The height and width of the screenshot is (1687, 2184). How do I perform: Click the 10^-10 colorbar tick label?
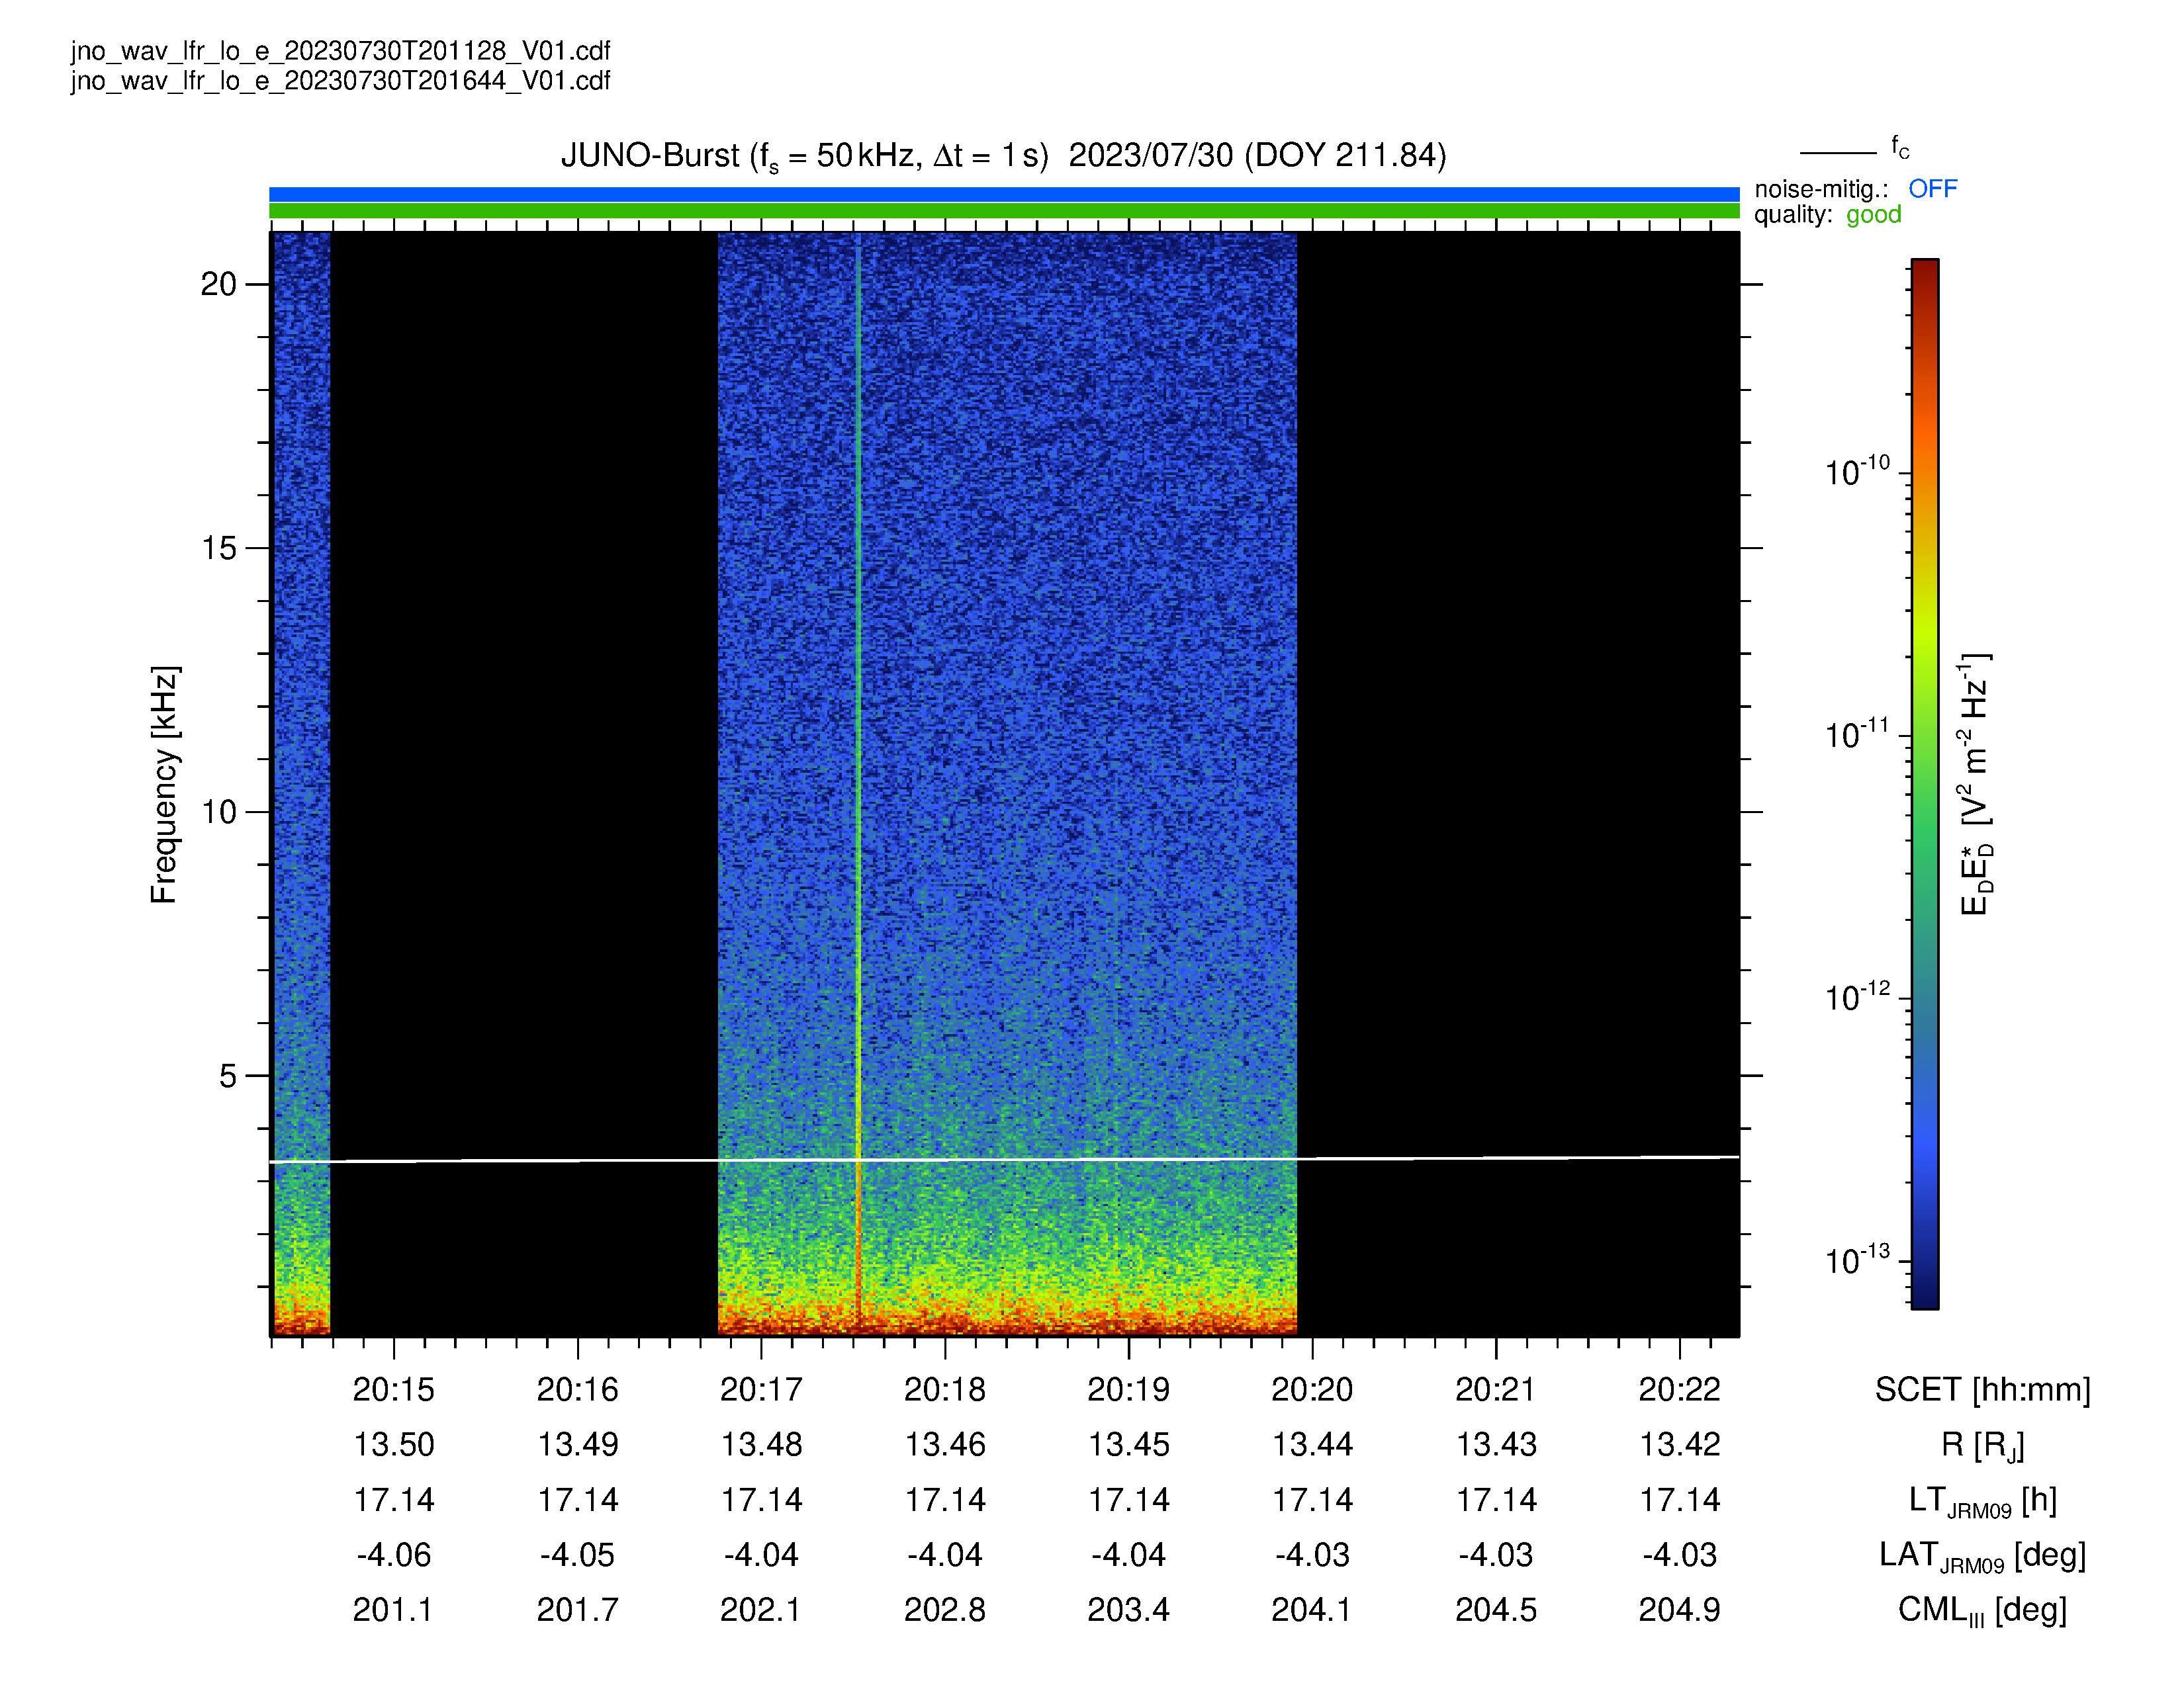[x=1857, y=471]
